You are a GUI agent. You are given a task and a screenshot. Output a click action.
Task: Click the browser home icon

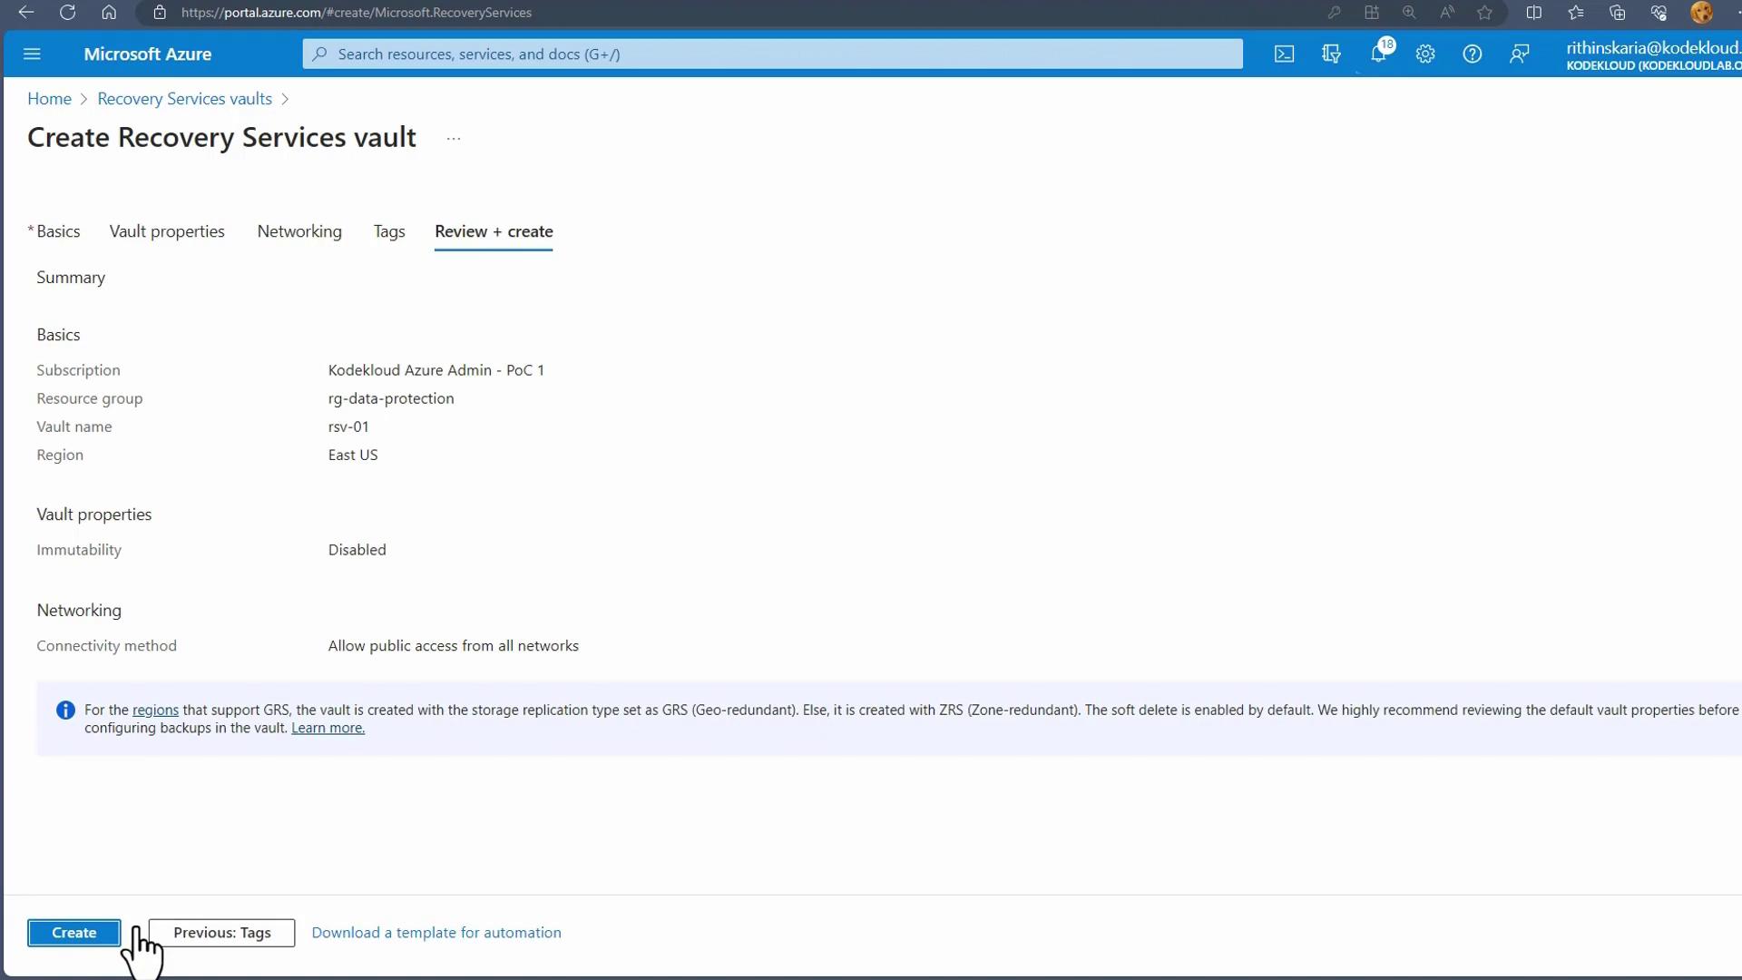tap(109, 13)
